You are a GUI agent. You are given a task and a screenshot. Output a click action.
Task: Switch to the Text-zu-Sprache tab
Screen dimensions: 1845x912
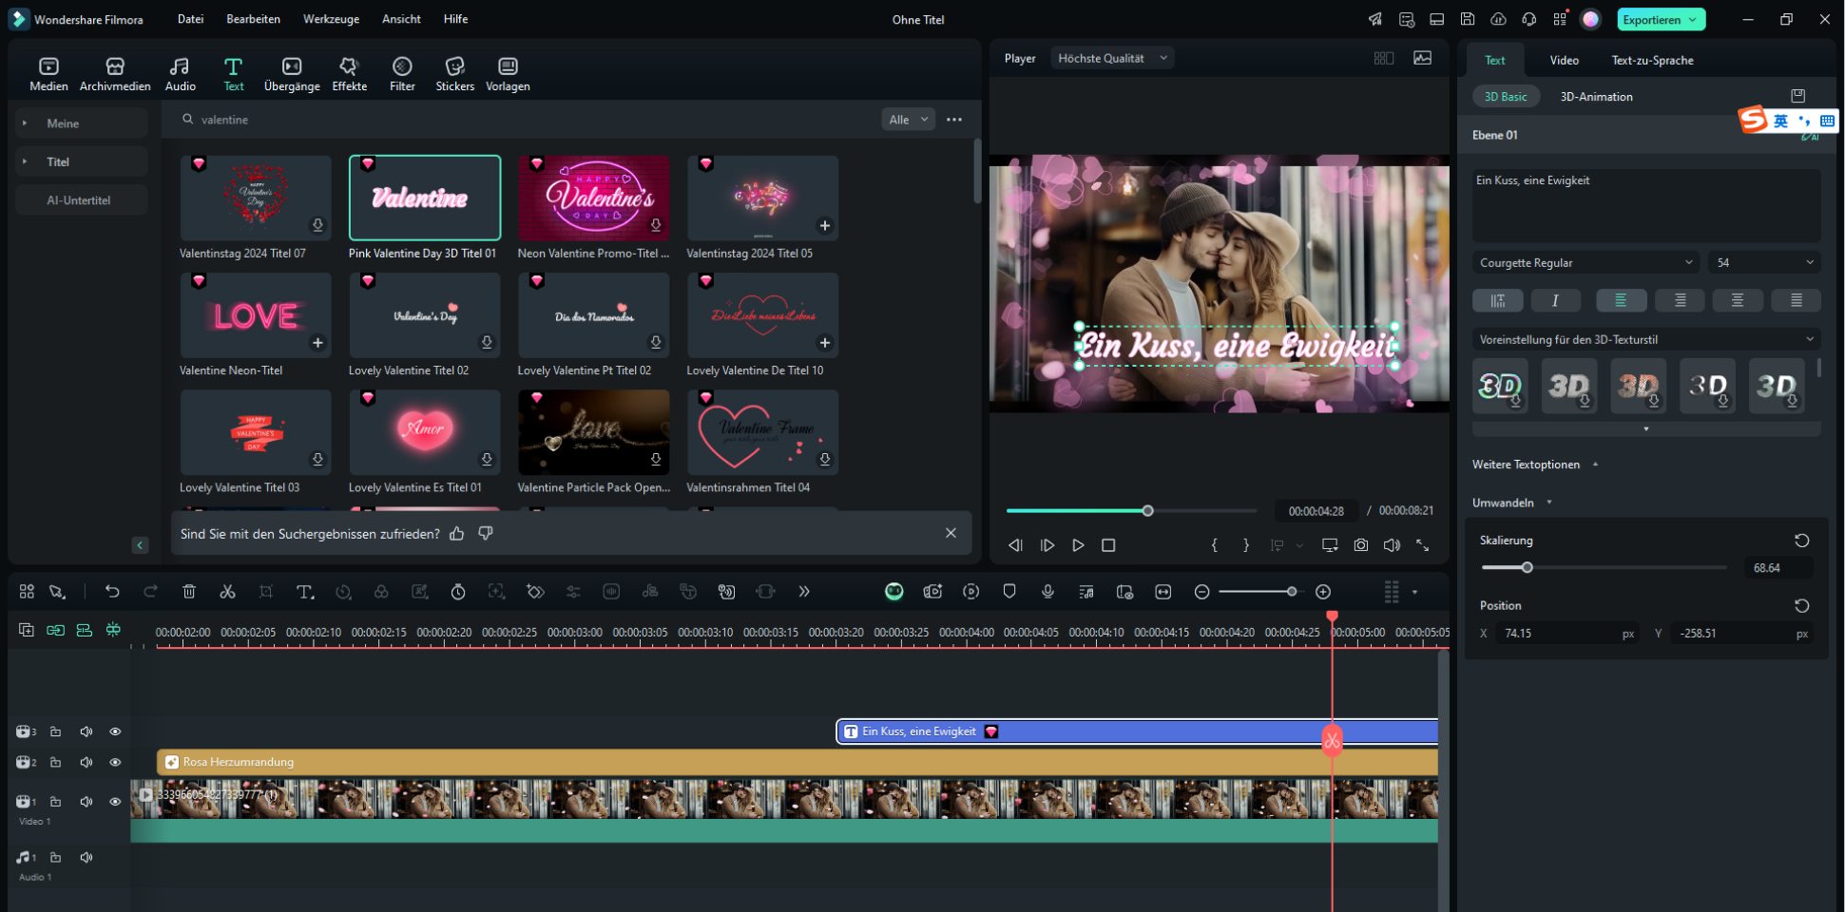click(x=1652, y=60)
